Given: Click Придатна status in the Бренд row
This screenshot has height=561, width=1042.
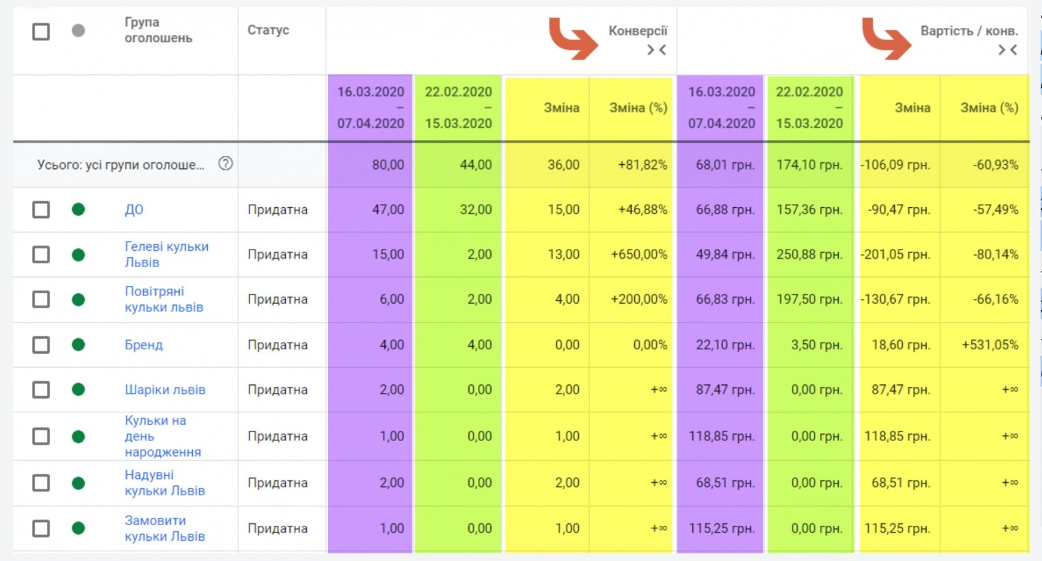Looking at the screenshot, I should click(277, 345).
